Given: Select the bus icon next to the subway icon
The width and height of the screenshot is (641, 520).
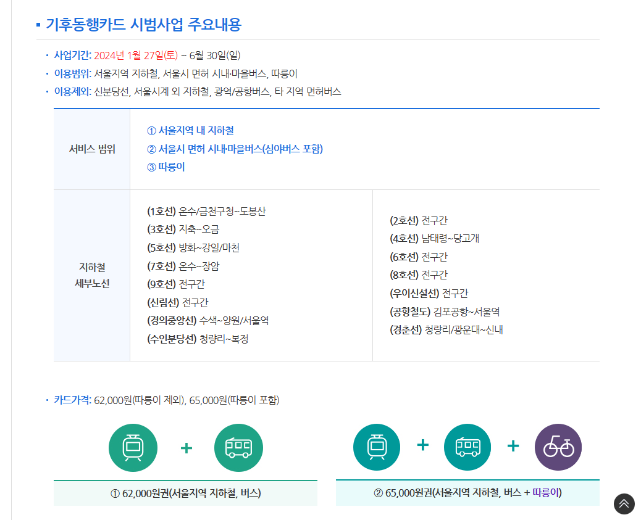Looking at the screenshot, I should (x=238, y=447).
